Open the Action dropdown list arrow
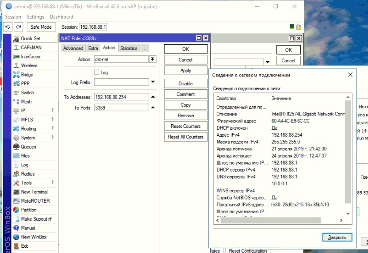The image size is (368, 253). 153,59
